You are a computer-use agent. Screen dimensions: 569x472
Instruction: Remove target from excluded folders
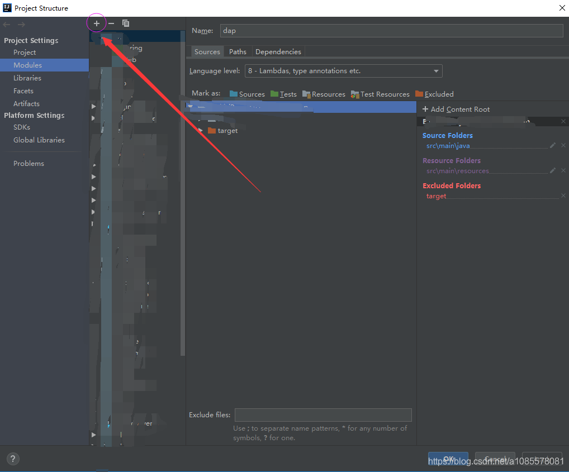click(563, 196)
